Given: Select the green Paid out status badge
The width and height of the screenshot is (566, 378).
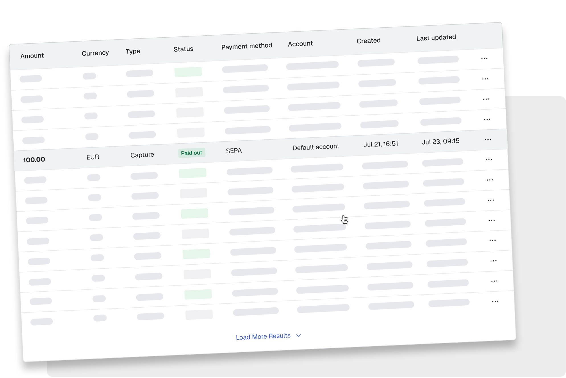Looking at the screenshot, I should tap(191, 153).
